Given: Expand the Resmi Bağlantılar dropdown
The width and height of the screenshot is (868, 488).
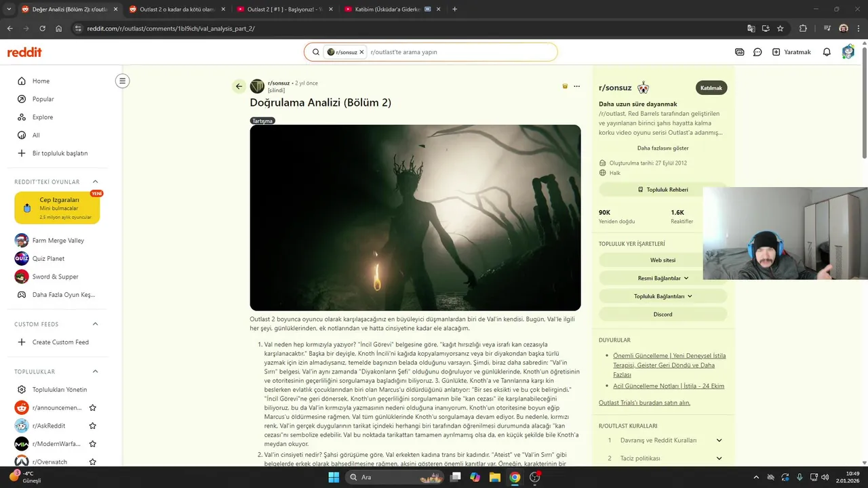Looking at the screenshot, I should pyautogui.click(x=663, y=278).
